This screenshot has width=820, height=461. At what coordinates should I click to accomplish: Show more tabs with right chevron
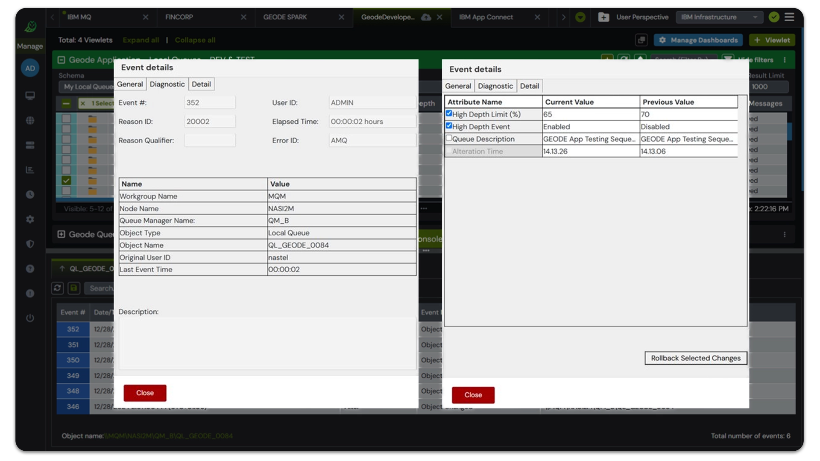(x=563, y=17)
